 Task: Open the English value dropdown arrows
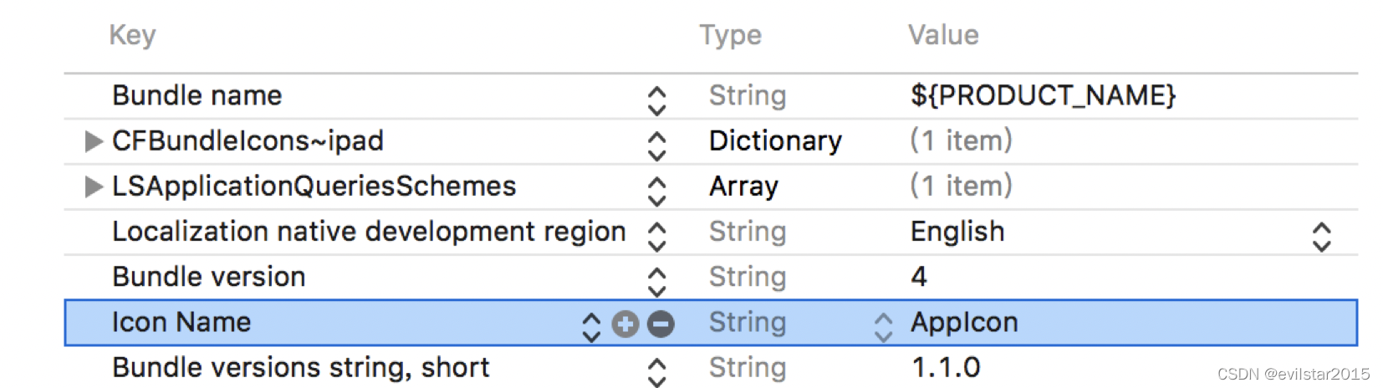click(1321, 237)
